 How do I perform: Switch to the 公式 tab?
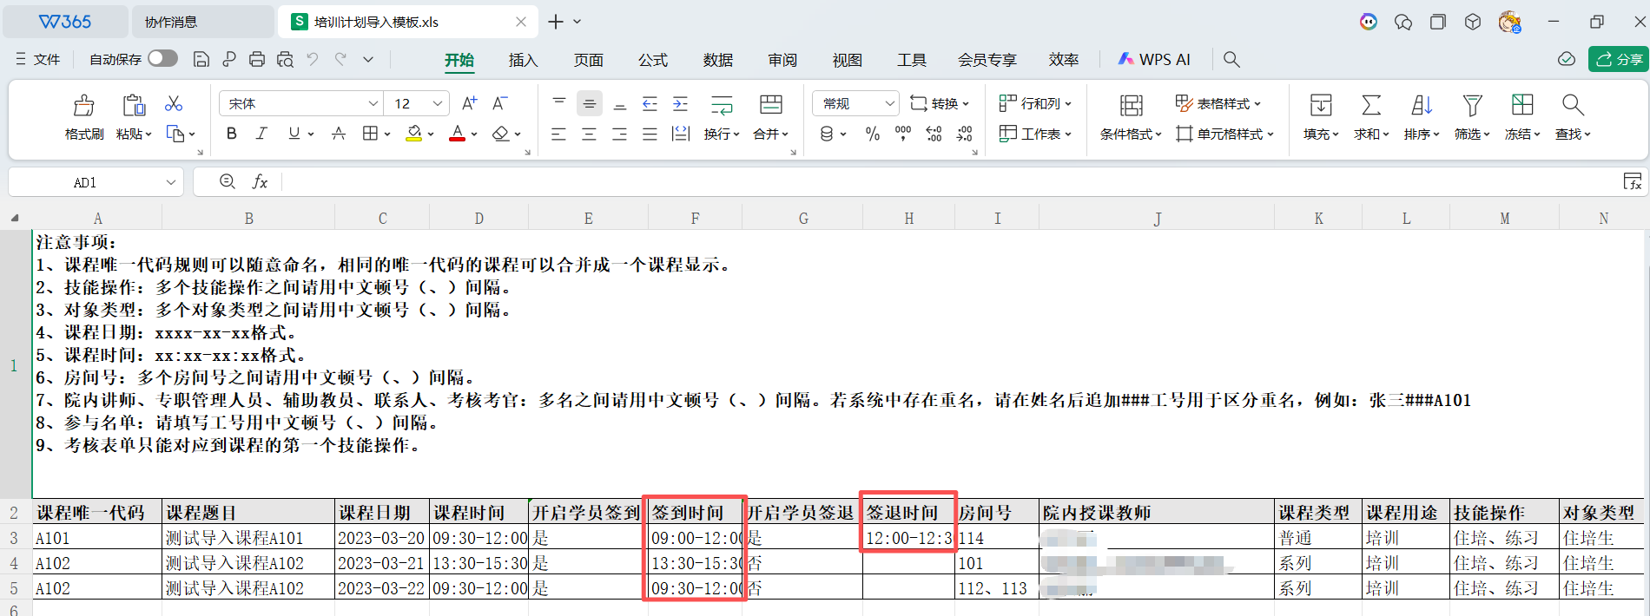(653, 60)
